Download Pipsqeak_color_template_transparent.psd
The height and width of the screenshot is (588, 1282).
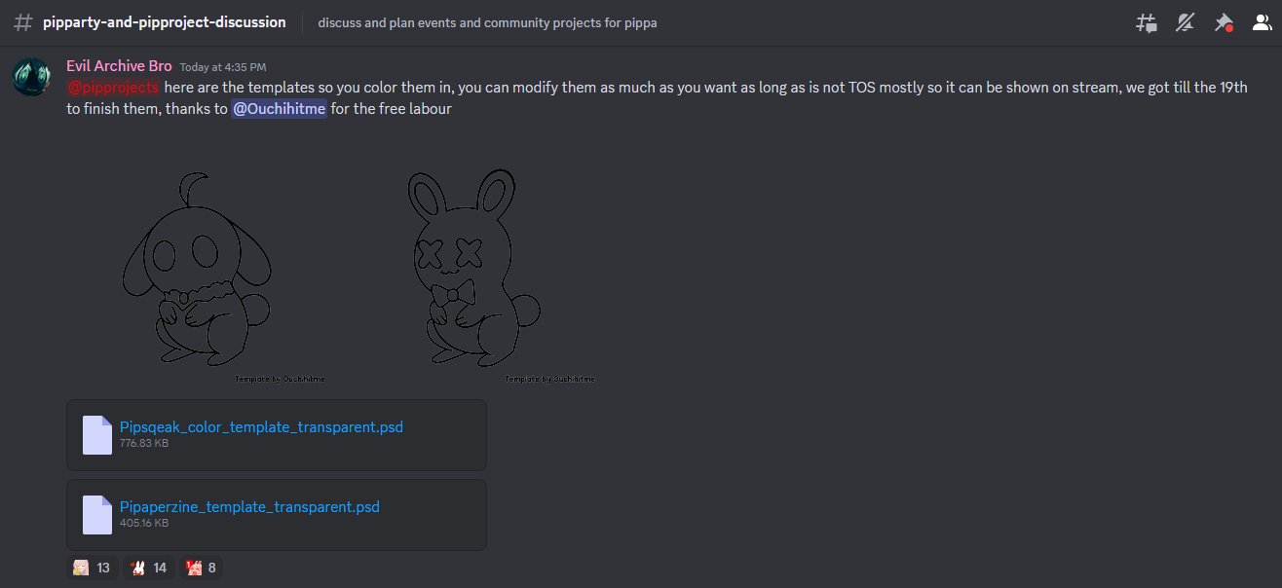pyautogui.click(x=261, y=426)
